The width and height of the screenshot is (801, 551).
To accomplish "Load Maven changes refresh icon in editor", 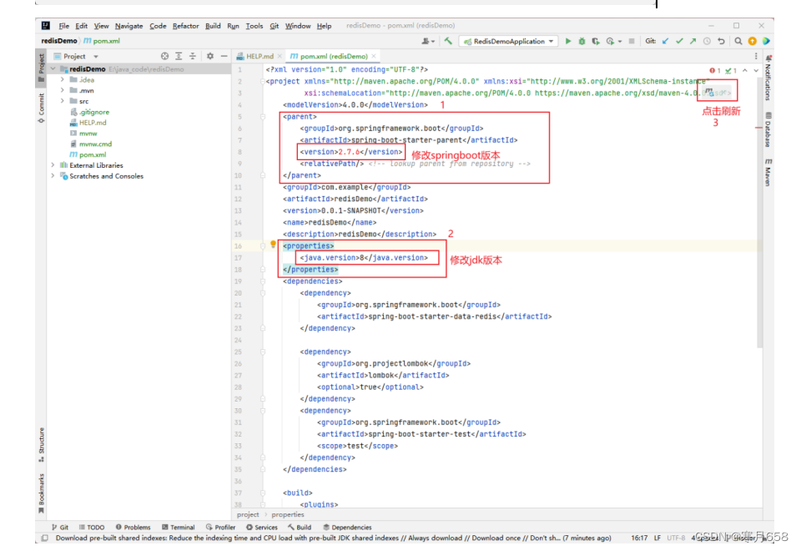I will click(710, 92).
